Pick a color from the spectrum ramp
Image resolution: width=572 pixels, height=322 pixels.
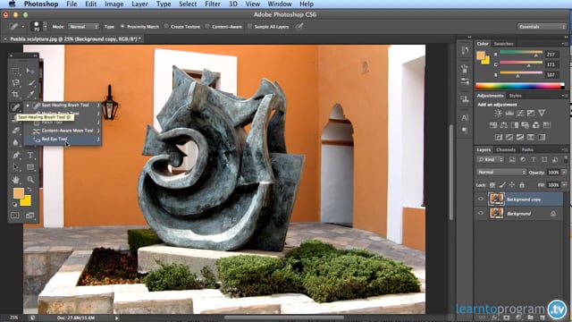520,86
